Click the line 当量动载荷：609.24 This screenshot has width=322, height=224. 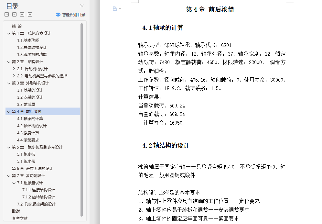pyautogui.click(x=162, y=106)
